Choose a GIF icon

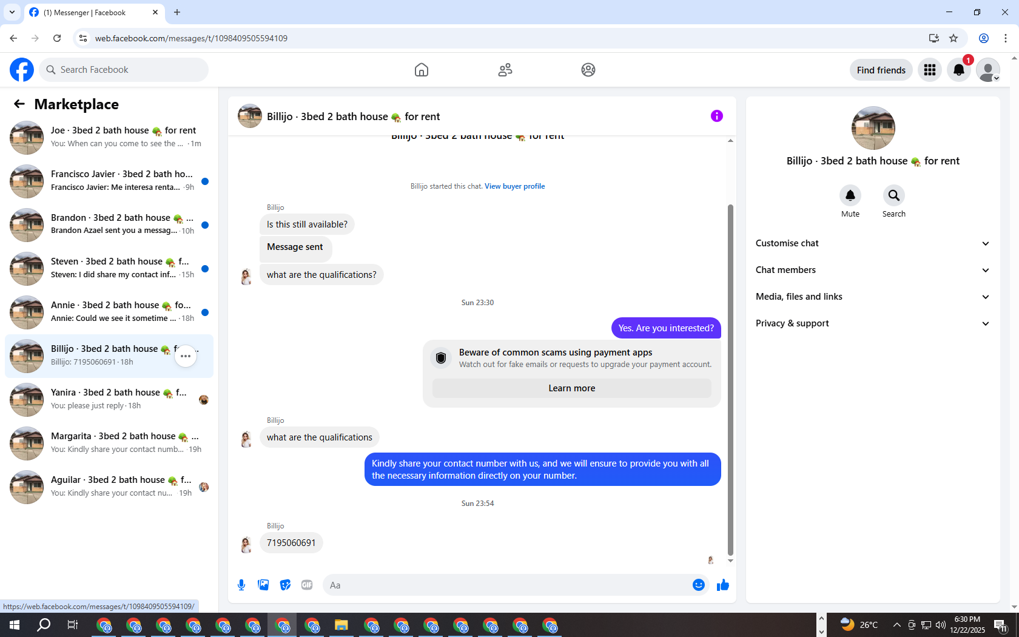point(307,585)
